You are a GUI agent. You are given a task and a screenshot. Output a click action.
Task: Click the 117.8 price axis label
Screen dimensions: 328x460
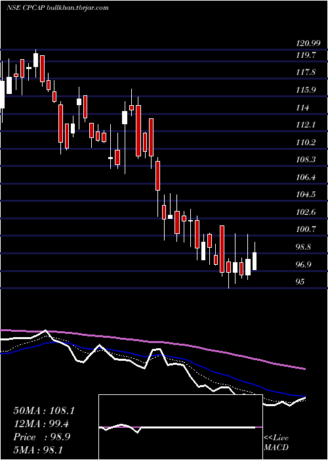(x=306, y=72)
